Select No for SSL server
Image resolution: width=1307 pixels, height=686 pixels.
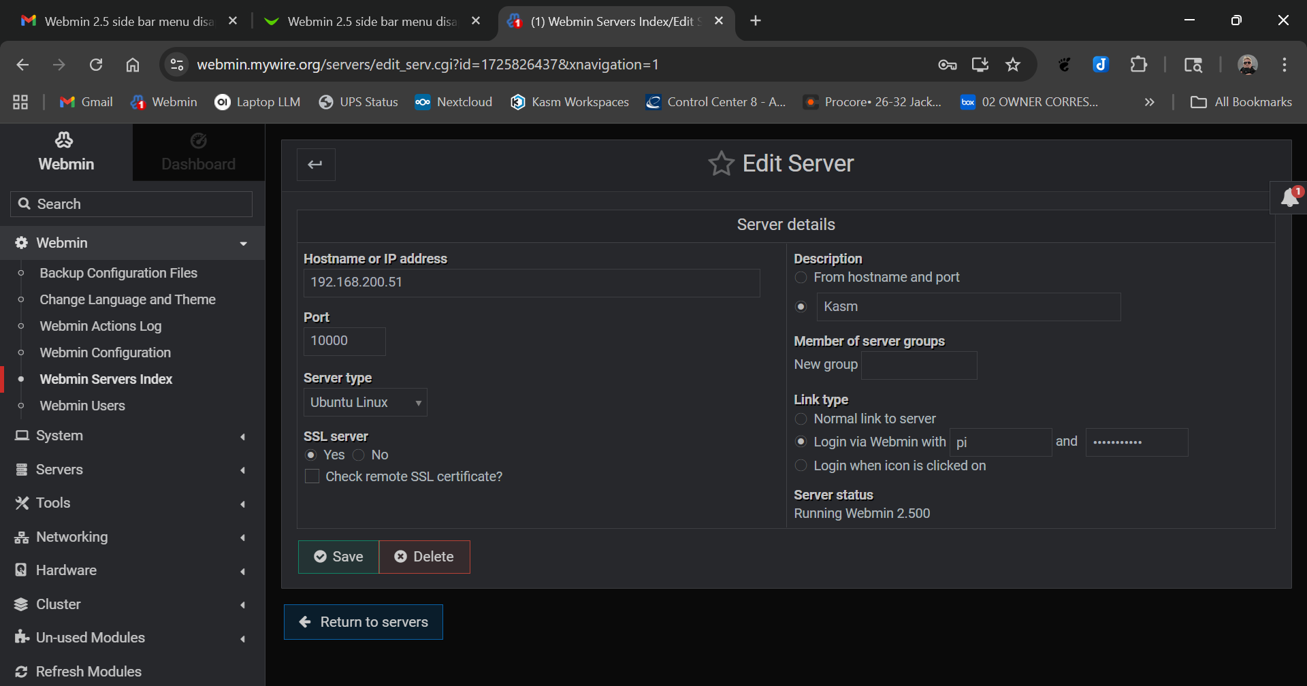(x=359, y=455)
